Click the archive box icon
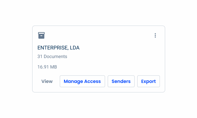The image size is (197, 118). pos(41,35)
